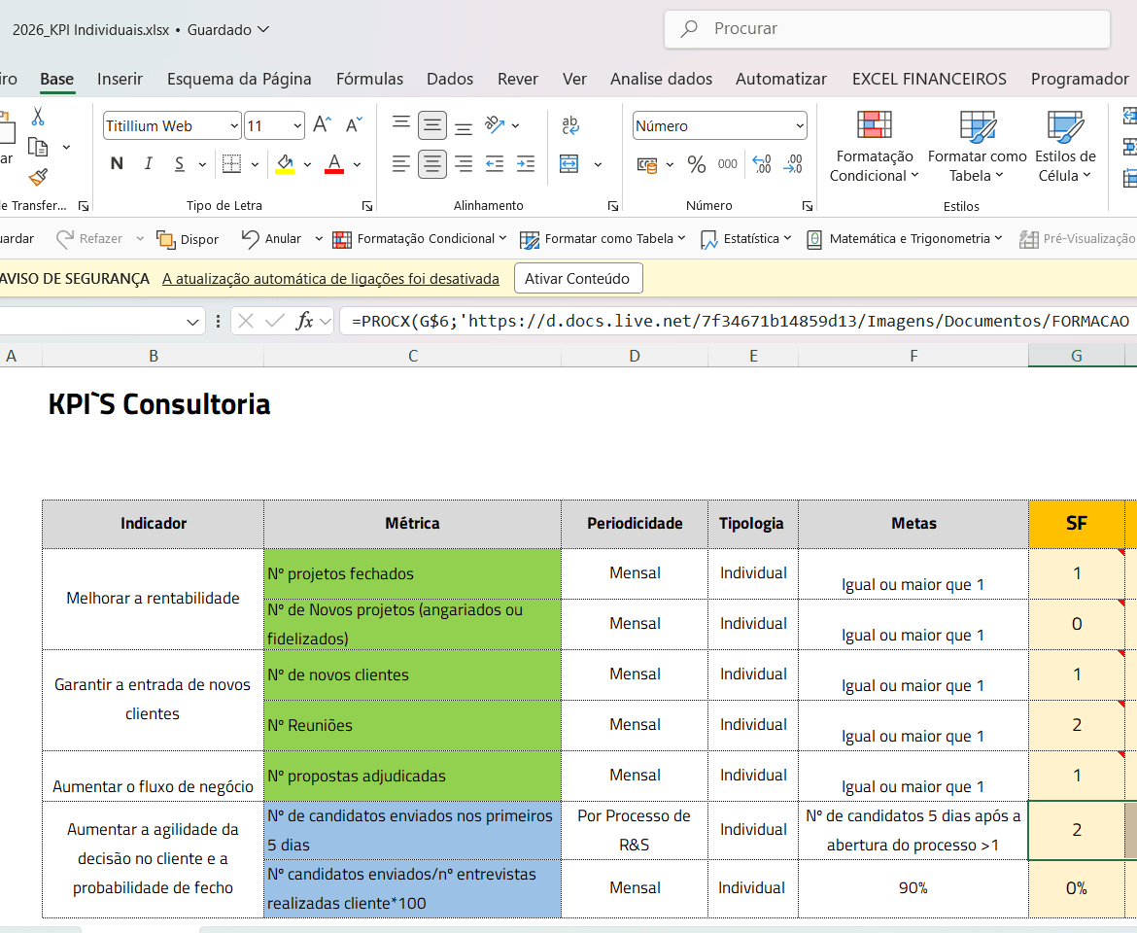Toggle italic formatting I button
The height and width of the screenshot is (933, 1137).
pyautogui.click(x=148, y=164)
